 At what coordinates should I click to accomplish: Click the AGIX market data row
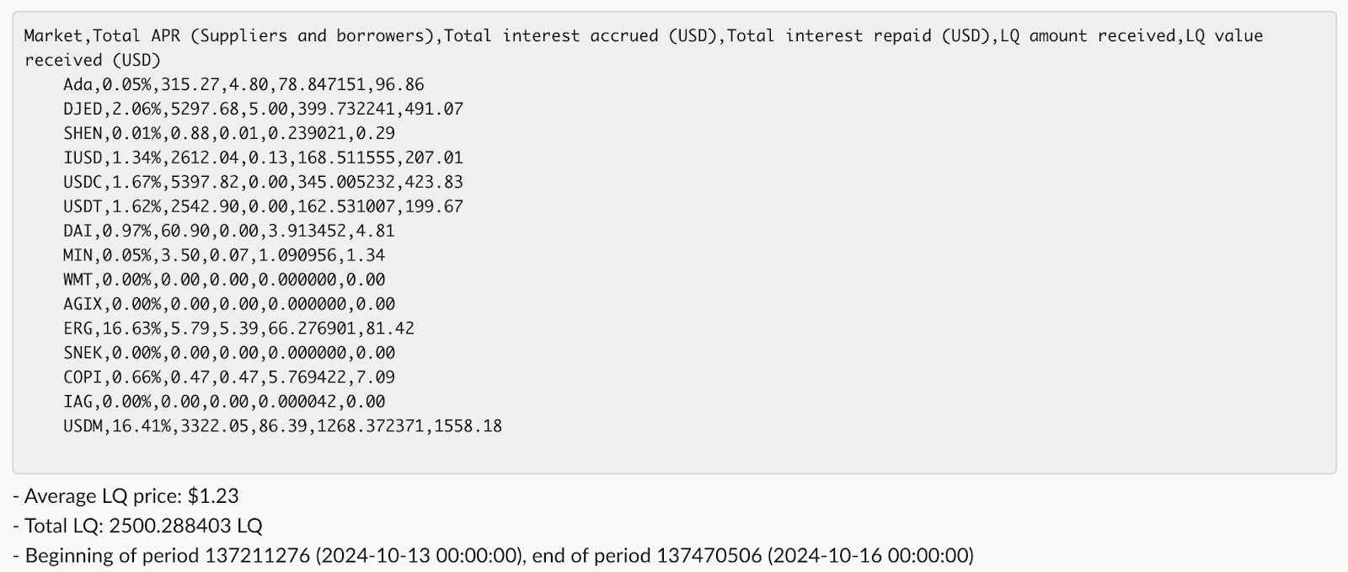[x=228, y=304]
